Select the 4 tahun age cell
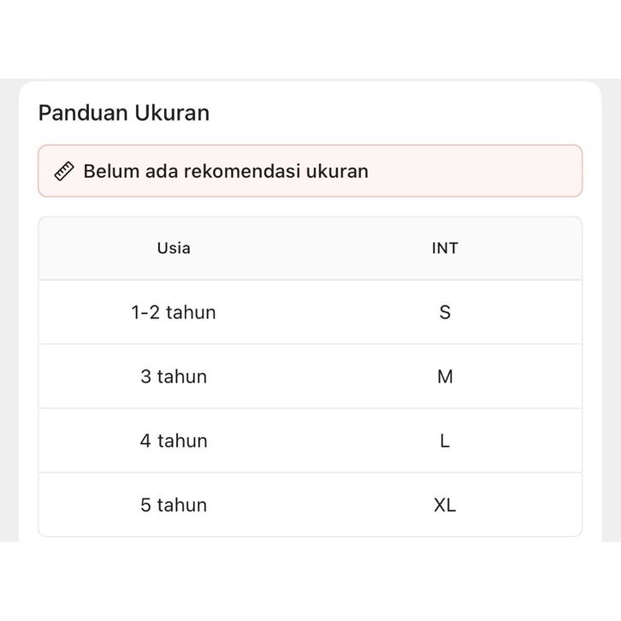The height and width of the screenshot is (621, 621). coord(174,441)
